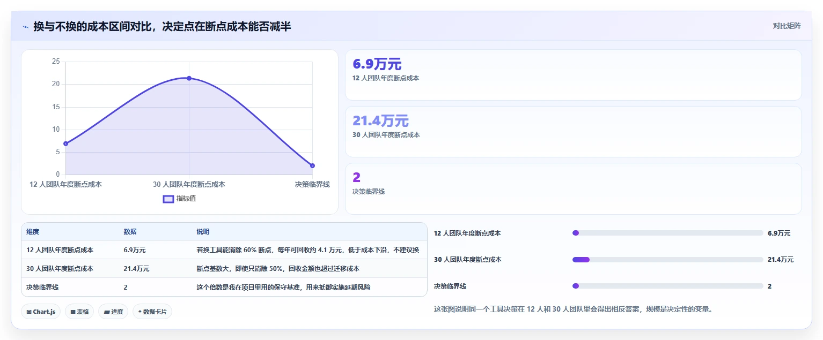823x340 pixels.
Task: Click table cell 30 人团队年度断点成本
Action: (60, 269)
